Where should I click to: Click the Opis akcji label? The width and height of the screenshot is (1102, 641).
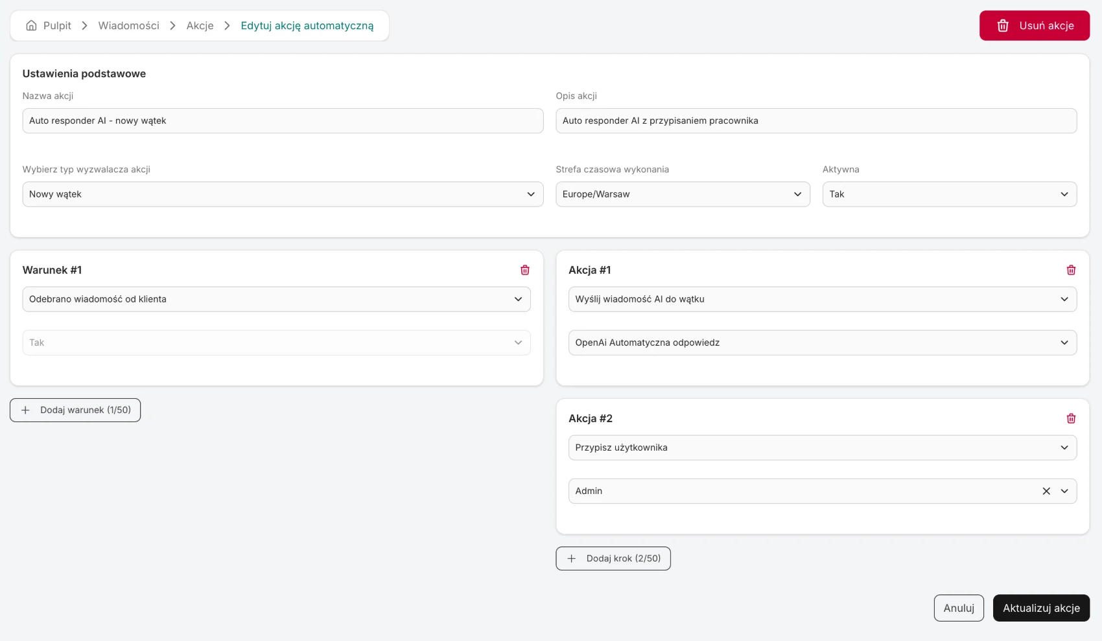576,96
